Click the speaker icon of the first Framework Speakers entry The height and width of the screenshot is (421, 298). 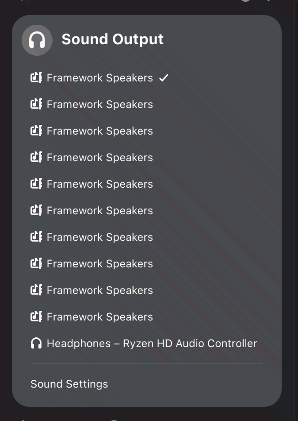pos(36,78)
